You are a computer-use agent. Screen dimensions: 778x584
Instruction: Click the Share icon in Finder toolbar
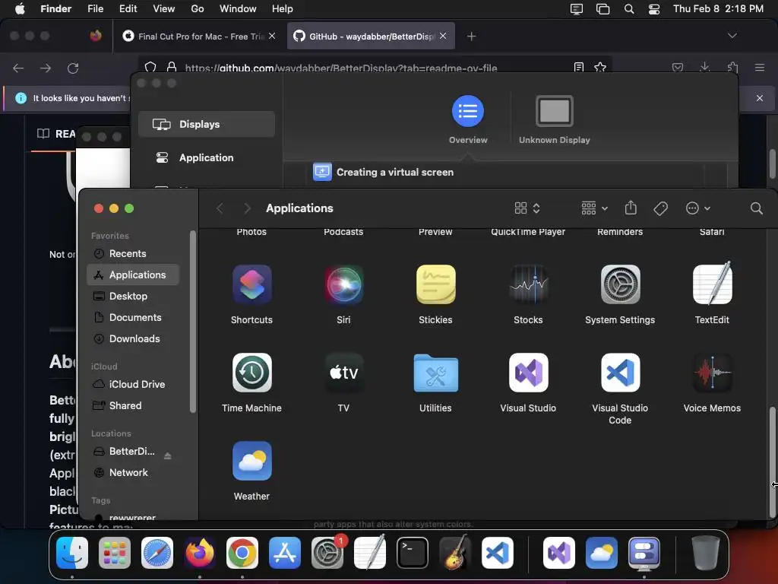pyautogui.click(x=631, y=208)
